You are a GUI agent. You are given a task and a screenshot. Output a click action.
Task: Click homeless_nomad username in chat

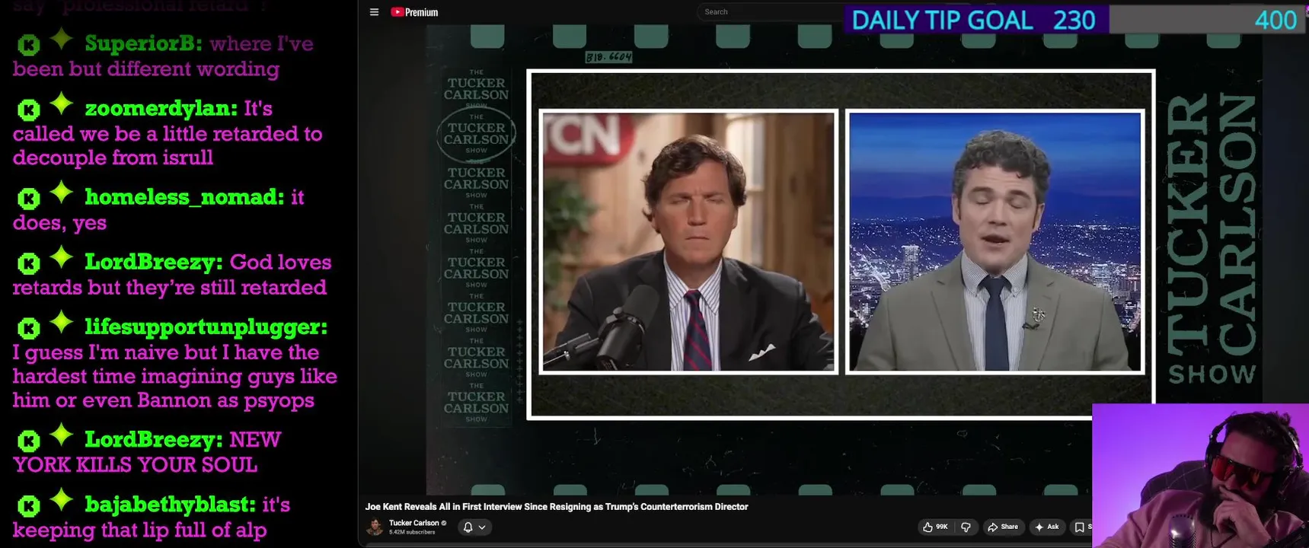(x=184, y=197)
